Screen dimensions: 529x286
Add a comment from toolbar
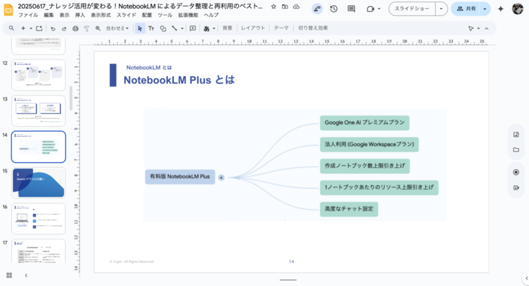coord(192,28)
